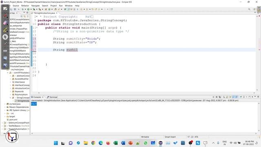Minimize the Console panel
This screenshot has height=147, width=261.
coord(255,97)
